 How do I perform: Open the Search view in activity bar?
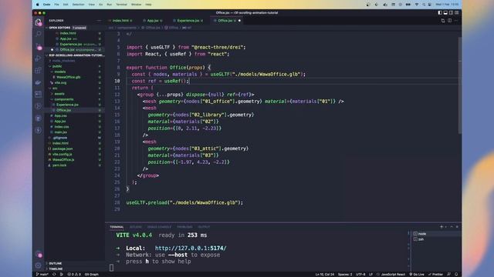(39, 34)
